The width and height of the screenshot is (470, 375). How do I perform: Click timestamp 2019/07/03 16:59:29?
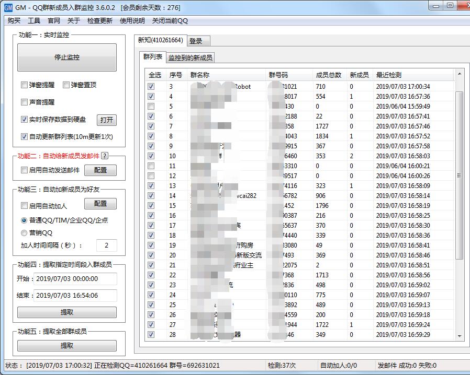coord(403,334)
